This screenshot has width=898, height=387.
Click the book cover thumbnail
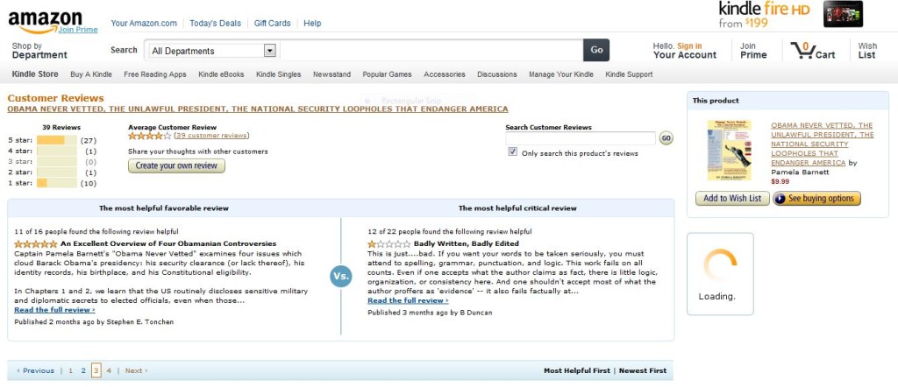point(730,150)
